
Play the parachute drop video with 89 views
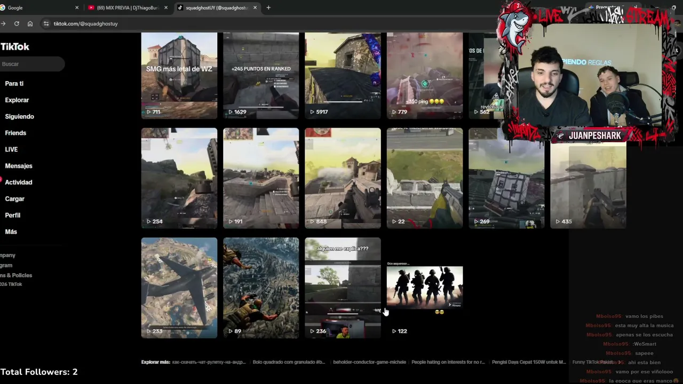tap(261, 288)
